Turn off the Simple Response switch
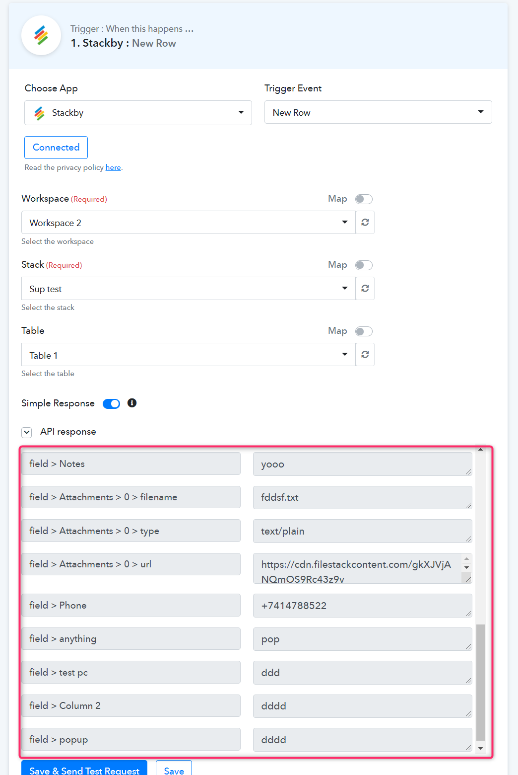Image resolution: width=518 pixels, height=775 pixels. click(111, 404)
